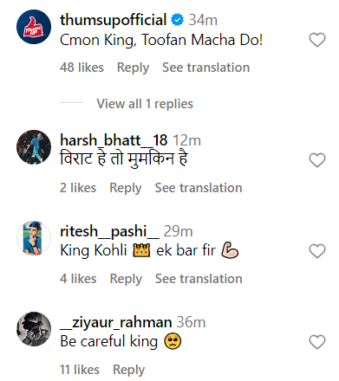
Task: Reply to harsh_bhatt__18's comment
Action: point(126,188)
